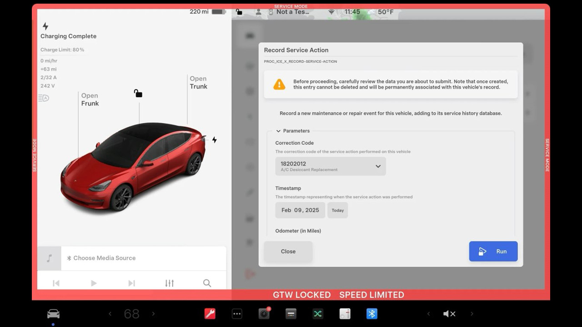Tap the orange warning triangle icon
The width and height of the screenshot is (582, 327).
279,84
